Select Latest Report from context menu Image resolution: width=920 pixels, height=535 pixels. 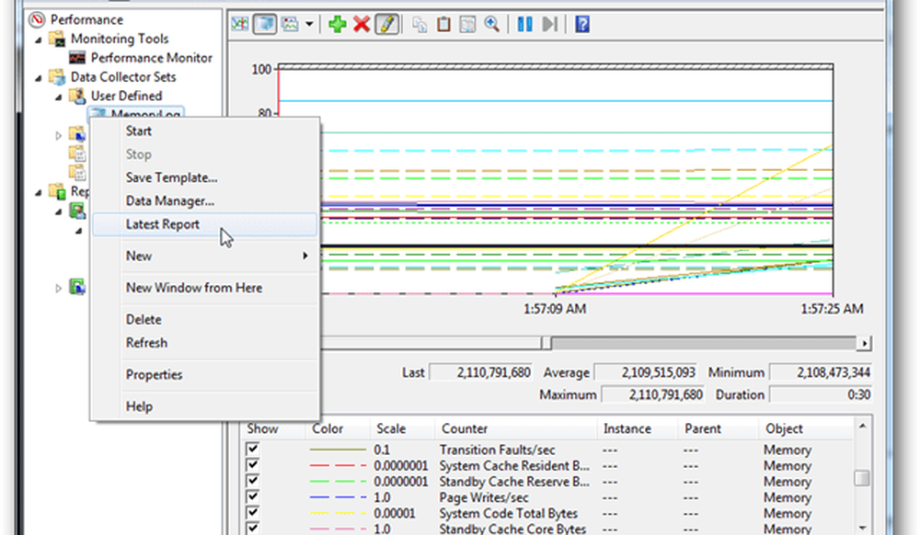coord(163,224)
